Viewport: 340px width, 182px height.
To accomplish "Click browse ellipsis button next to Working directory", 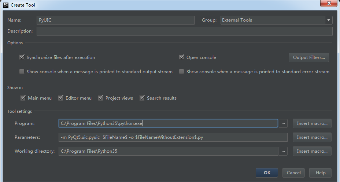I will point(283,151).
